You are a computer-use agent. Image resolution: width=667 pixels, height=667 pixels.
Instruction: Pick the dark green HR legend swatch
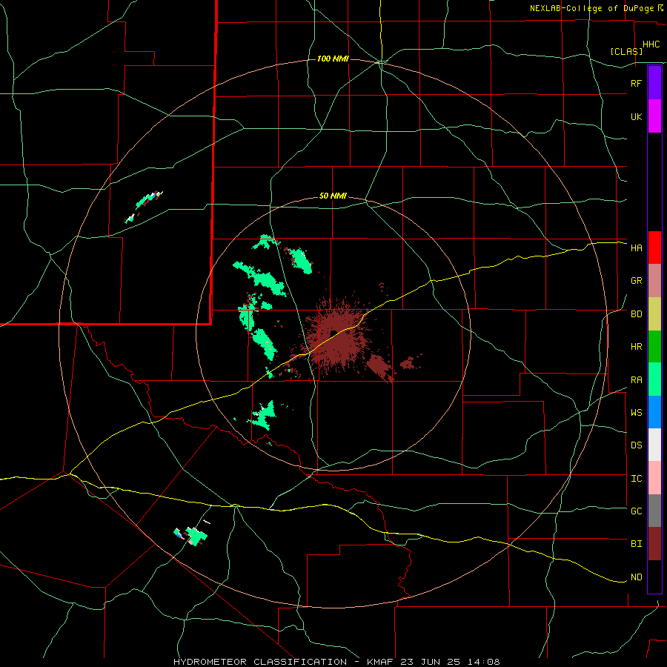click(x=654, y=347)
